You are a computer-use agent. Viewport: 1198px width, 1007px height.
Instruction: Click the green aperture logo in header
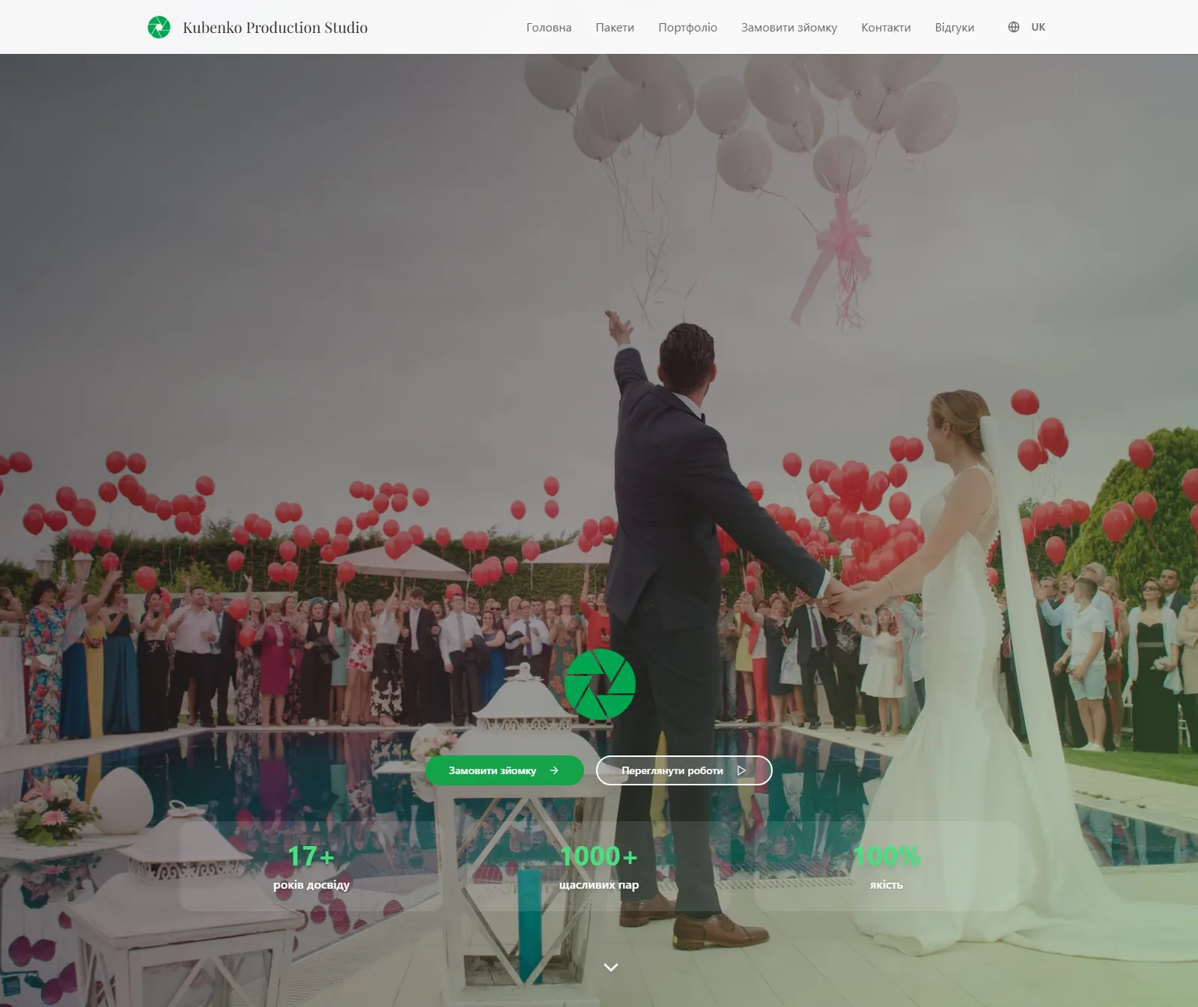[x=159, y=28]
